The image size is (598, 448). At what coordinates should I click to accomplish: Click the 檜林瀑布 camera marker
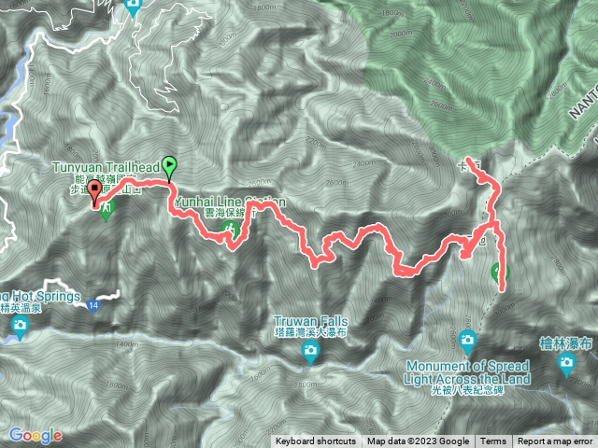565,363
